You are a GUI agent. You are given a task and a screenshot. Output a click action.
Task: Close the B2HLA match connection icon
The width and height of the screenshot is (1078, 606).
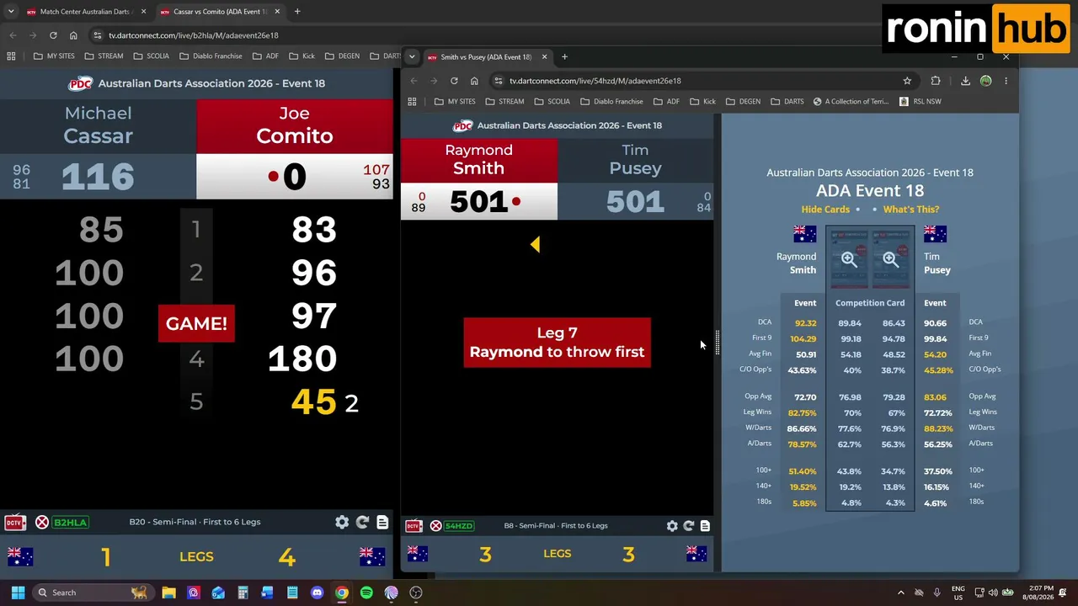(42, 523)
